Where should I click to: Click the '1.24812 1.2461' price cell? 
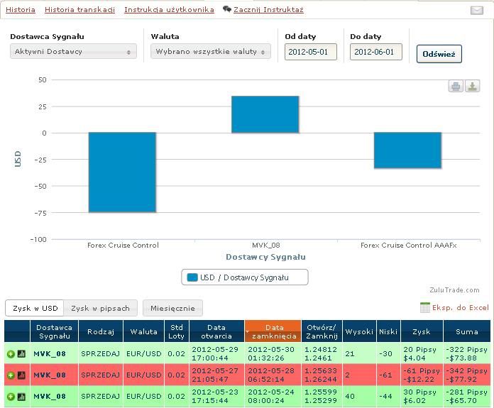coord(322,354)
